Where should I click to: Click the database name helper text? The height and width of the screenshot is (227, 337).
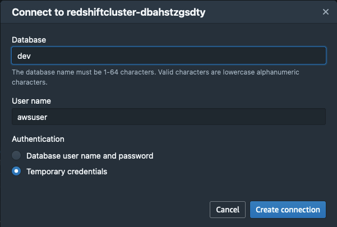(155, 77)
